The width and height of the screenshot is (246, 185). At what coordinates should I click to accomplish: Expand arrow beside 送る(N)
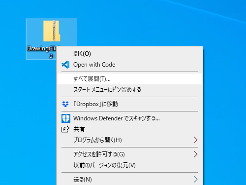(x=195, y=180)
